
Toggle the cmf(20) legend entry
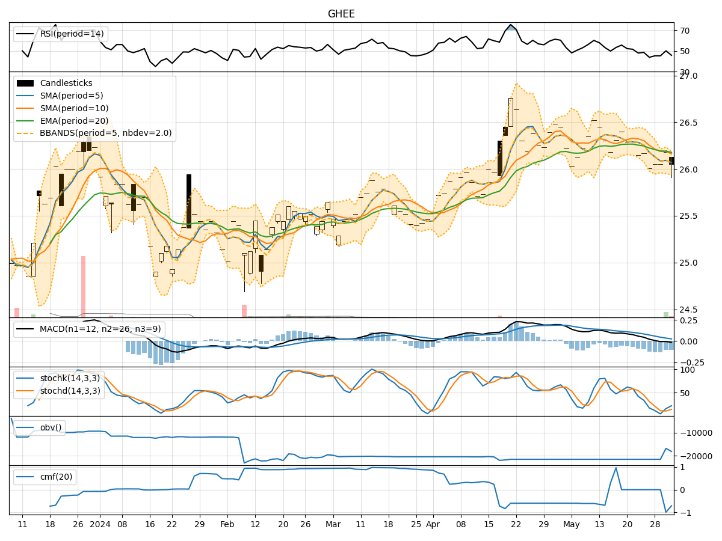tap(55, 478)
